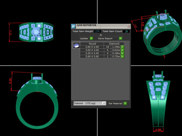Click the Diamond column header
182x136 pixels.
[114, 44]
